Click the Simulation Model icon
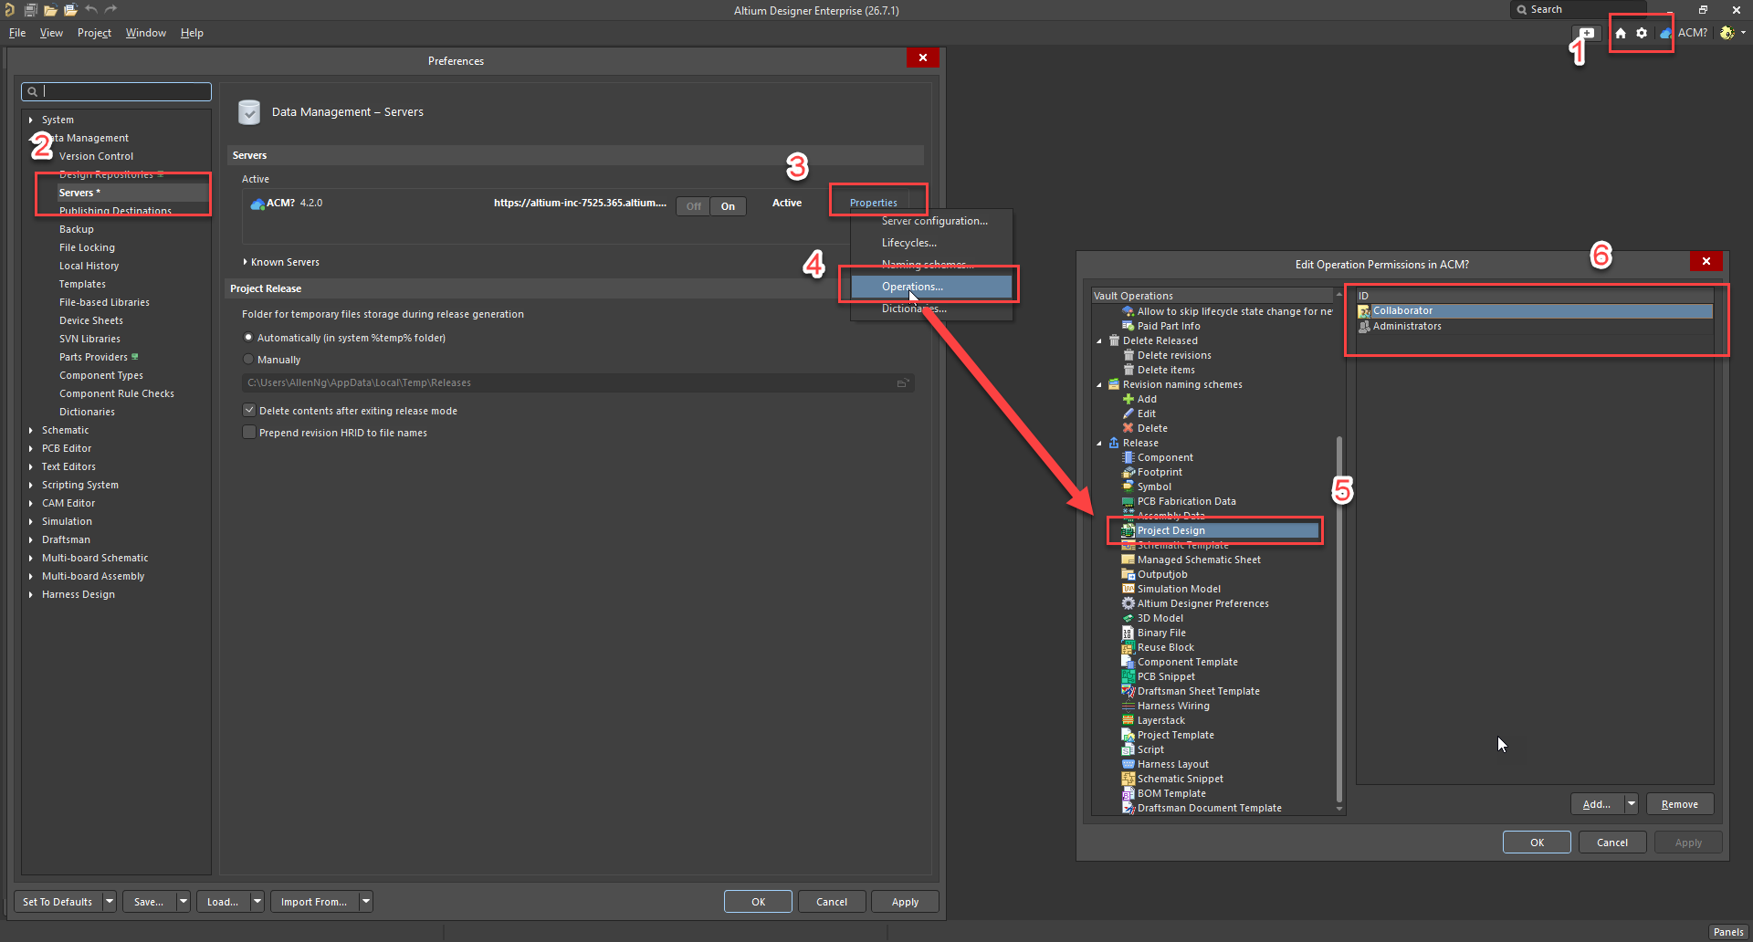This screenshot has width=1753, height=942. point(1128,589)
